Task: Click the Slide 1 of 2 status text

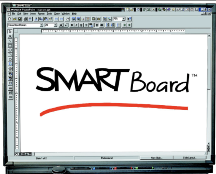Action: (41, 158)
